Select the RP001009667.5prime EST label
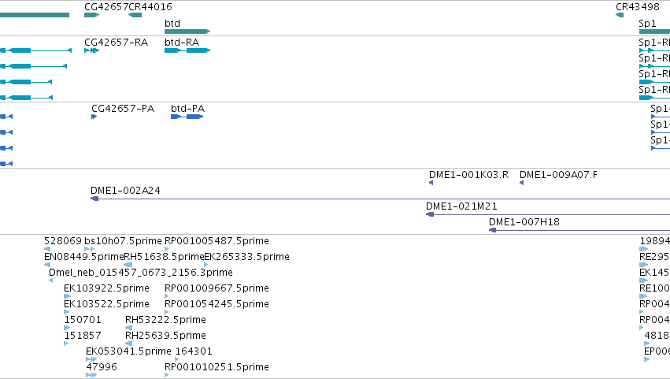This screenshot has width=670, height=379. 217,288
